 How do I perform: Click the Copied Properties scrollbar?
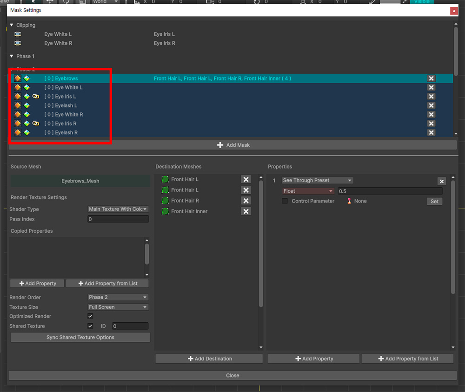coord(147,254)
